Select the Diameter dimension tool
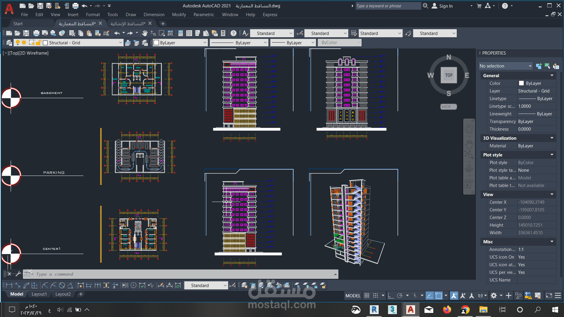Image resolution: width=564 pixels, height=317 pixels. (x=62, y=285)
